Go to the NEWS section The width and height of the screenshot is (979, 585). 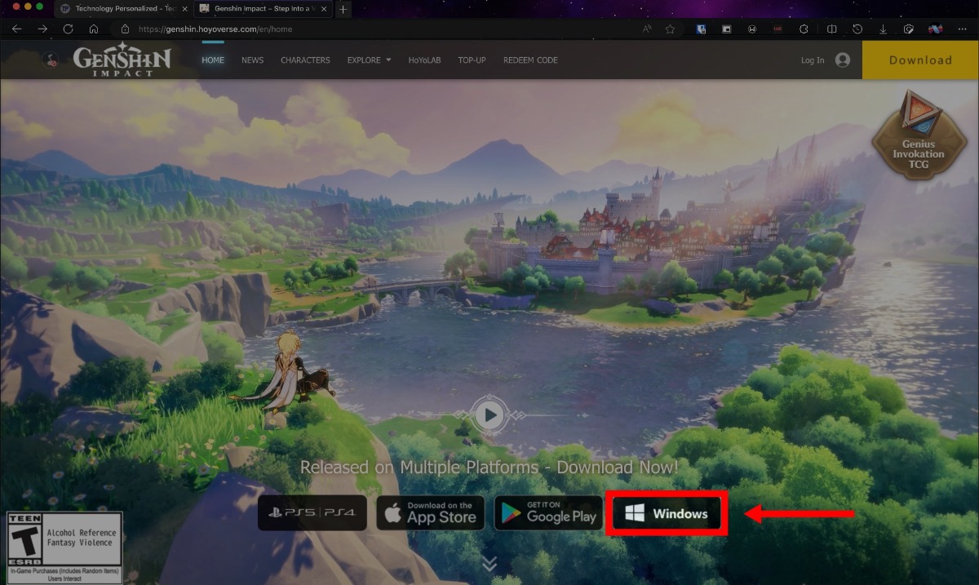tap(252, 60)
